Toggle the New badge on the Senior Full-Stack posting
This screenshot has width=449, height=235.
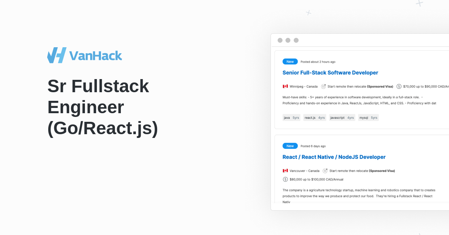click(x=290, y=61)
